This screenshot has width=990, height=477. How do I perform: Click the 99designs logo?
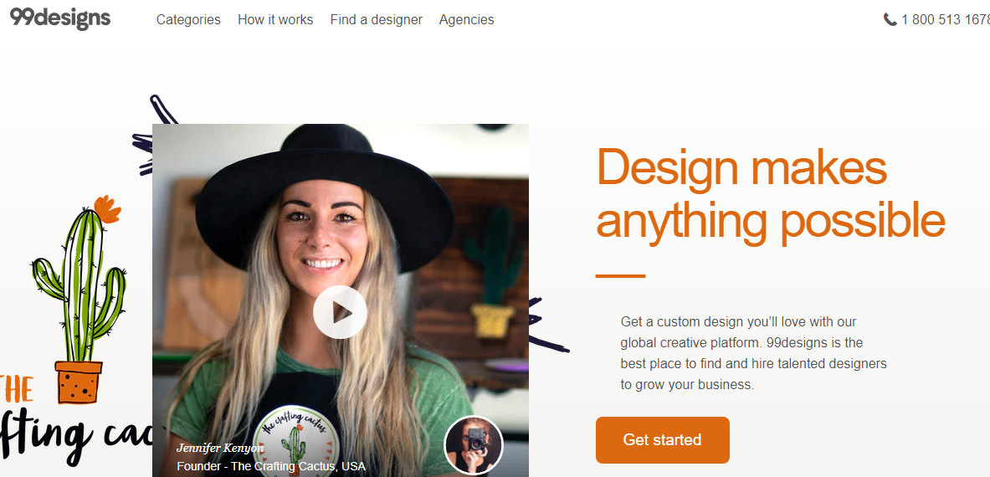pos(59,18)
